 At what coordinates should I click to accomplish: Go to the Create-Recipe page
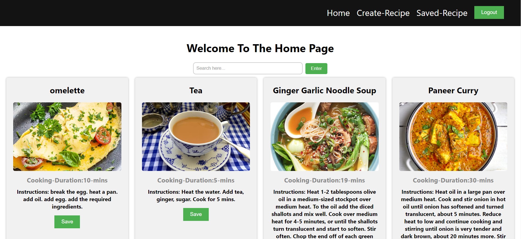[383, 13]
